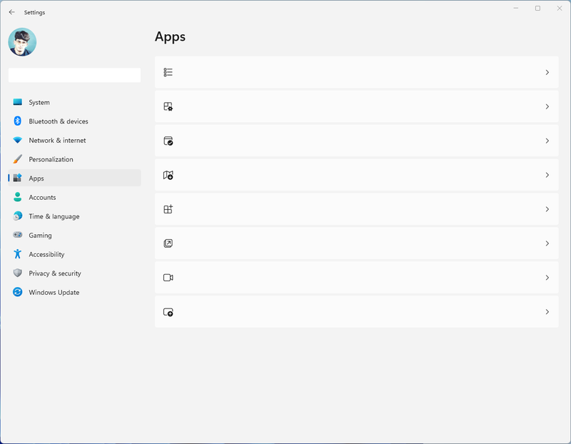571x444 pixels.
Task: Click the offline maps icon
Action: (168, 175)
